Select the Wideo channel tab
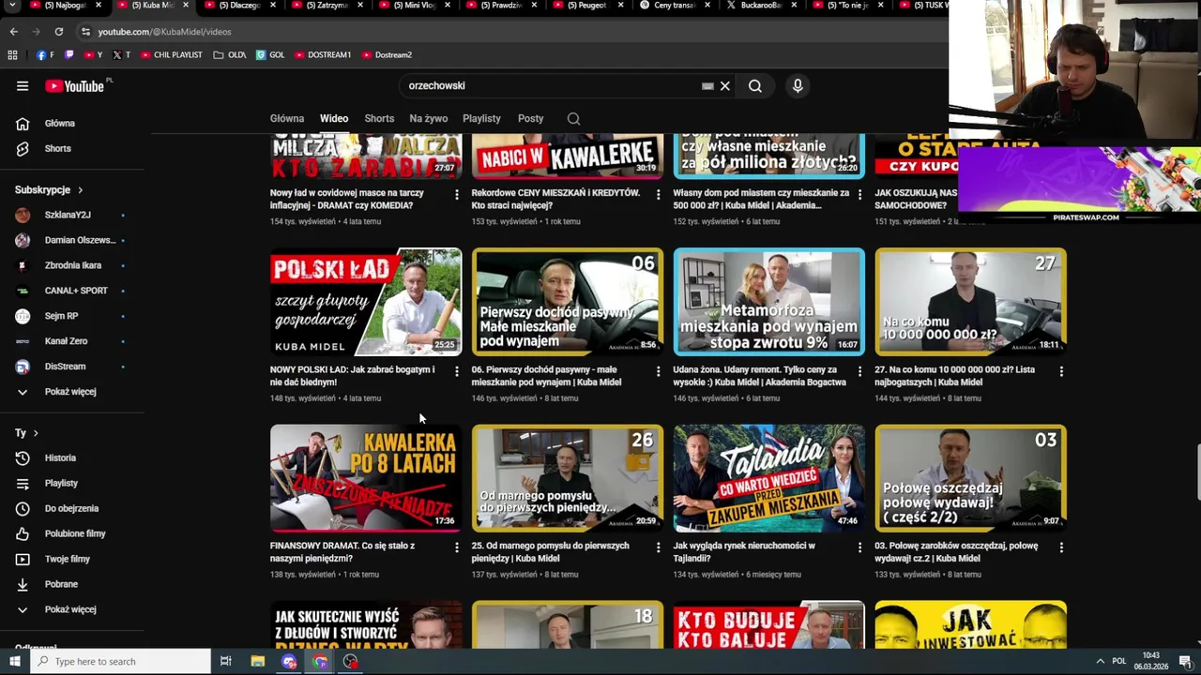Viewport: 1201px width, 675px height. 334,119
